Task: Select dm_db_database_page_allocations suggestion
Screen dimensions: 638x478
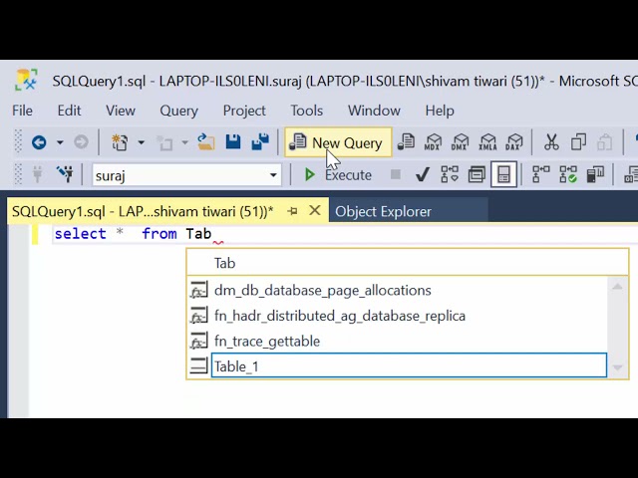Action: [x=397, y=290]
